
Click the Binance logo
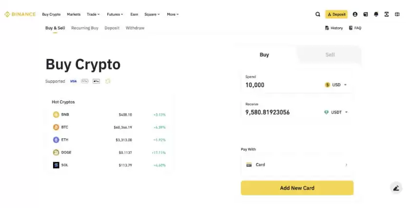coord(20,14)
